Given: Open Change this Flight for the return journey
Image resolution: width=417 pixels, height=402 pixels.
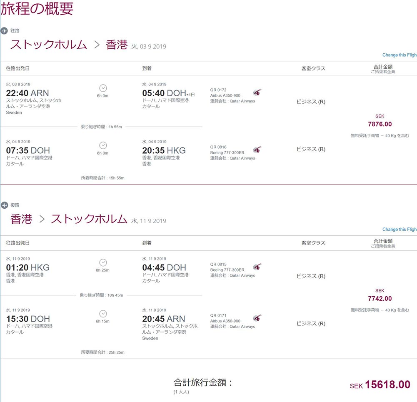Looking at the screenshot, I should point(399,229).
